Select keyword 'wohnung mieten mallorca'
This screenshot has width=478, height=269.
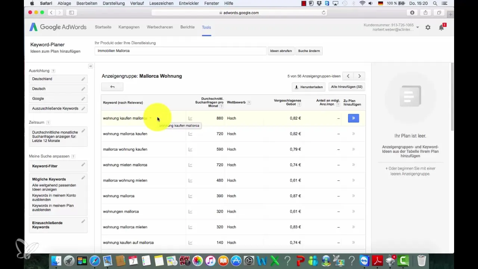[125, 165]
